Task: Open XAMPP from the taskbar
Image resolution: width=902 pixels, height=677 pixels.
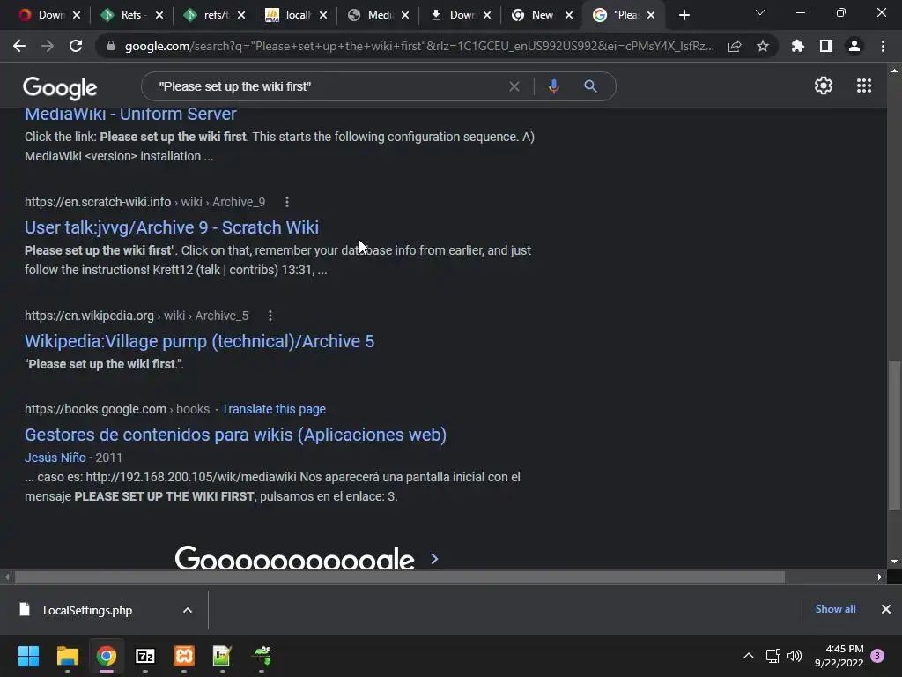Action: [x=184, y=656]
